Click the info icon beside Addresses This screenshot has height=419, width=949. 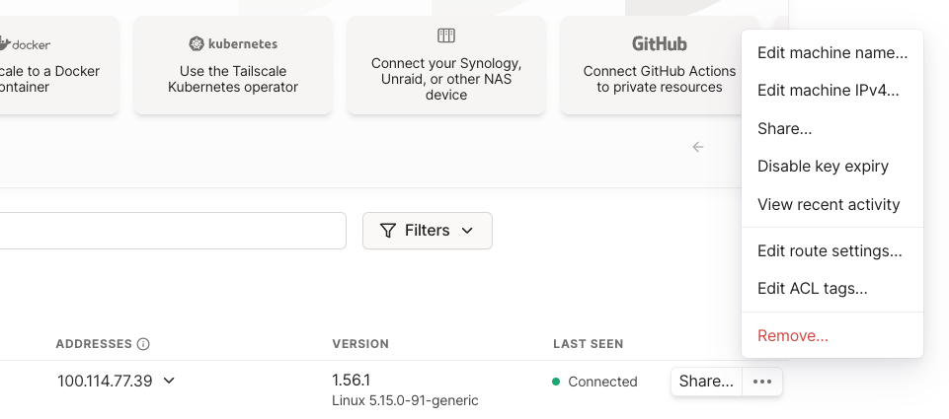pyautogui.click(x=143, y=344)
